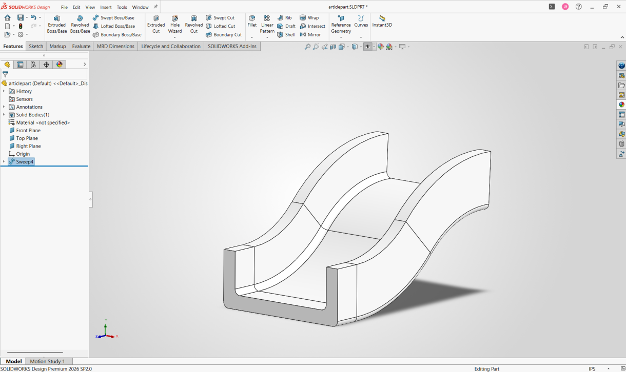Apply the Rib feature tool

(284, 17)
